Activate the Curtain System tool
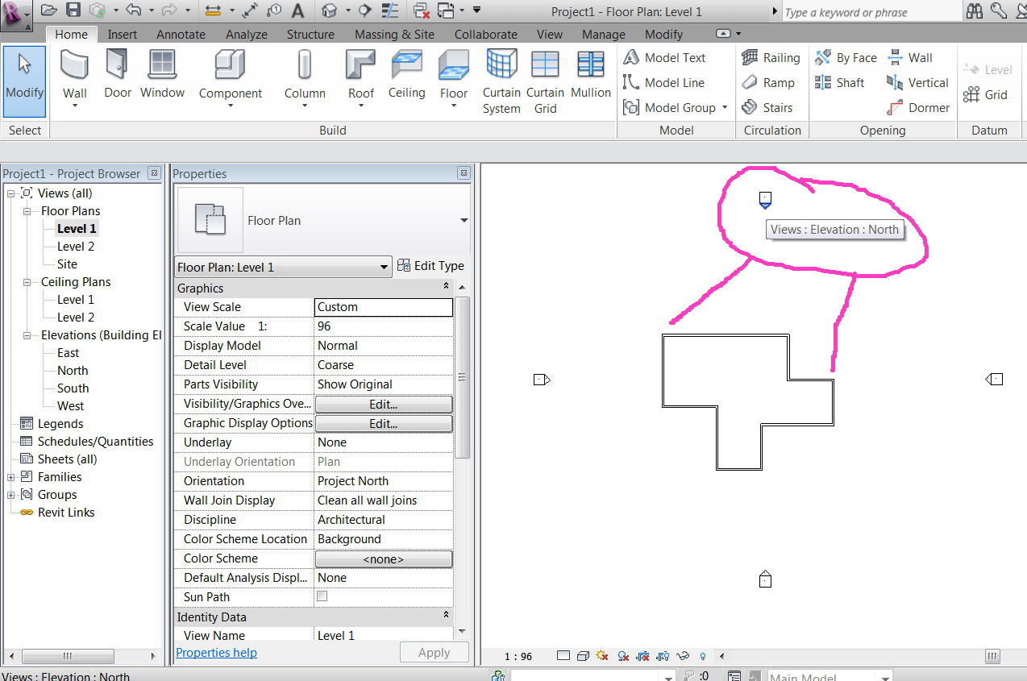 click(x=501, y=81)
